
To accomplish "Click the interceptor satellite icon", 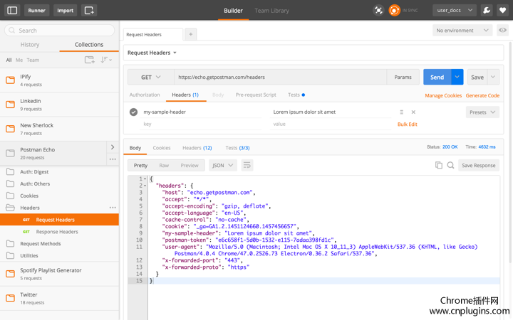I will pyautogui.click(x=378, y=11).
